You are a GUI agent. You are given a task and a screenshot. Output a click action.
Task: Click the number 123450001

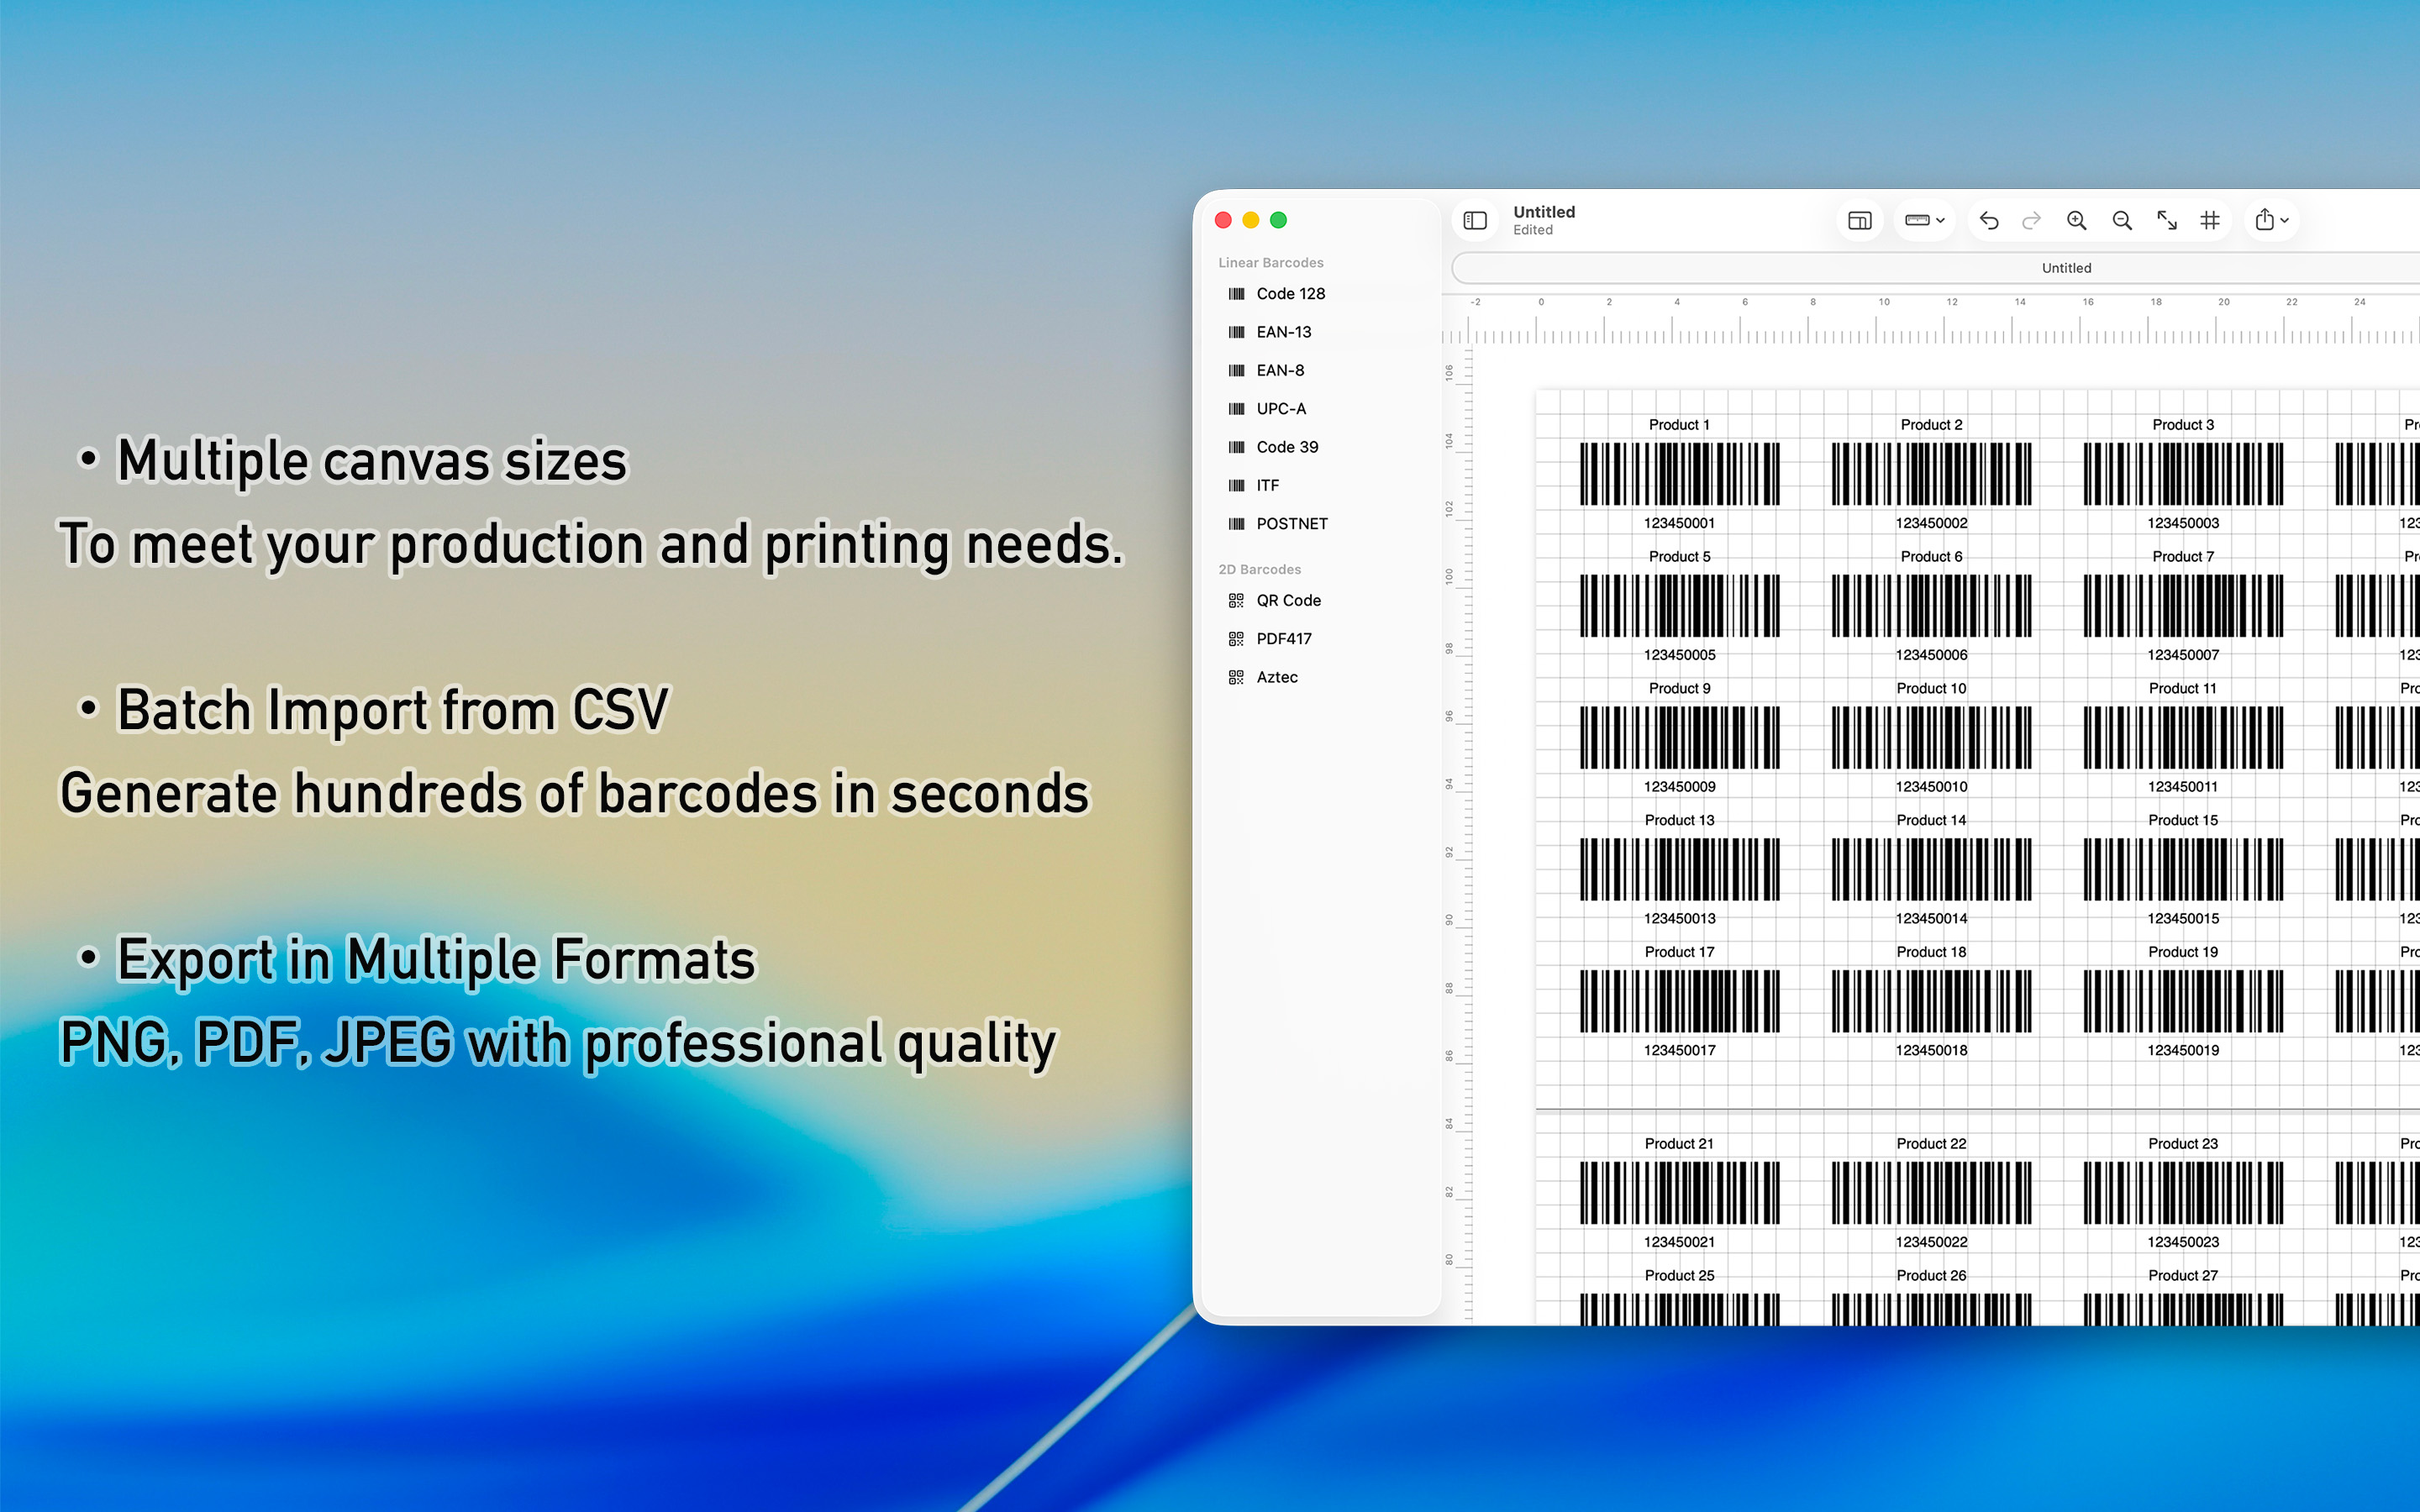point(1680,523)
